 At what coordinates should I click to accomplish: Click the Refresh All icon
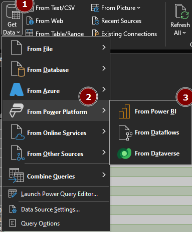click(x=181, y=11)
